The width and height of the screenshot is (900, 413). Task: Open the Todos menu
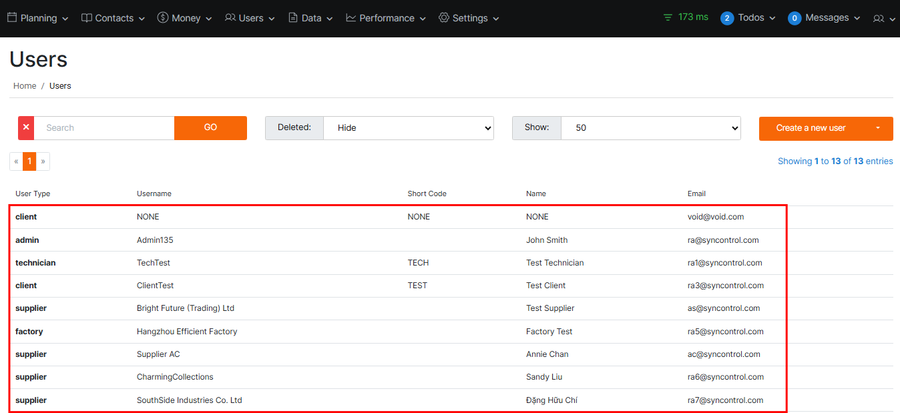[749, 18]
